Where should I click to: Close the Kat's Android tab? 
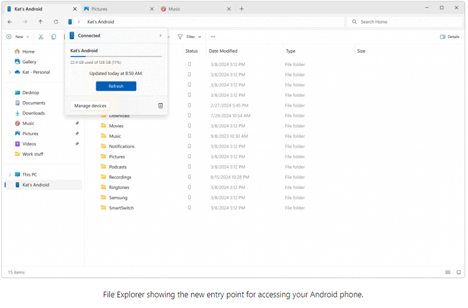pos(75,9)
